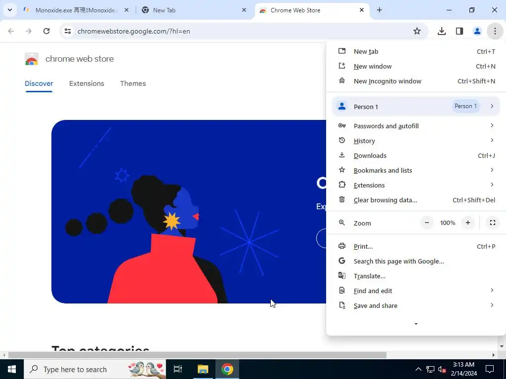
Task: Choose New window from the menu
Action: click(416, 67)
